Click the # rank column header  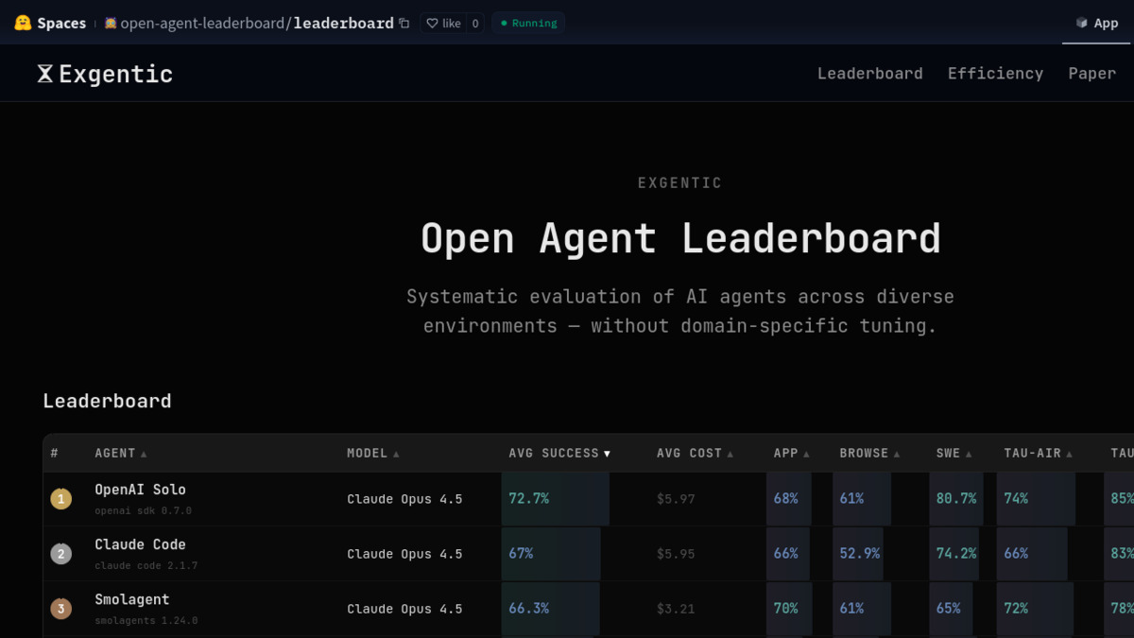click(x=55, y=454)
